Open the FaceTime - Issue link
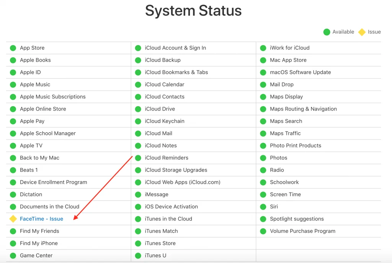This screenshot has width=392, height=263. pos(41,219)
